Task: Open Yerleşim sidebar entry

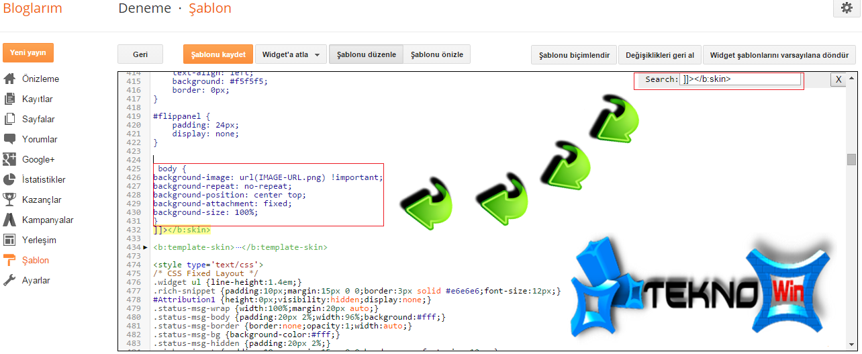Action: coord(39,240)
